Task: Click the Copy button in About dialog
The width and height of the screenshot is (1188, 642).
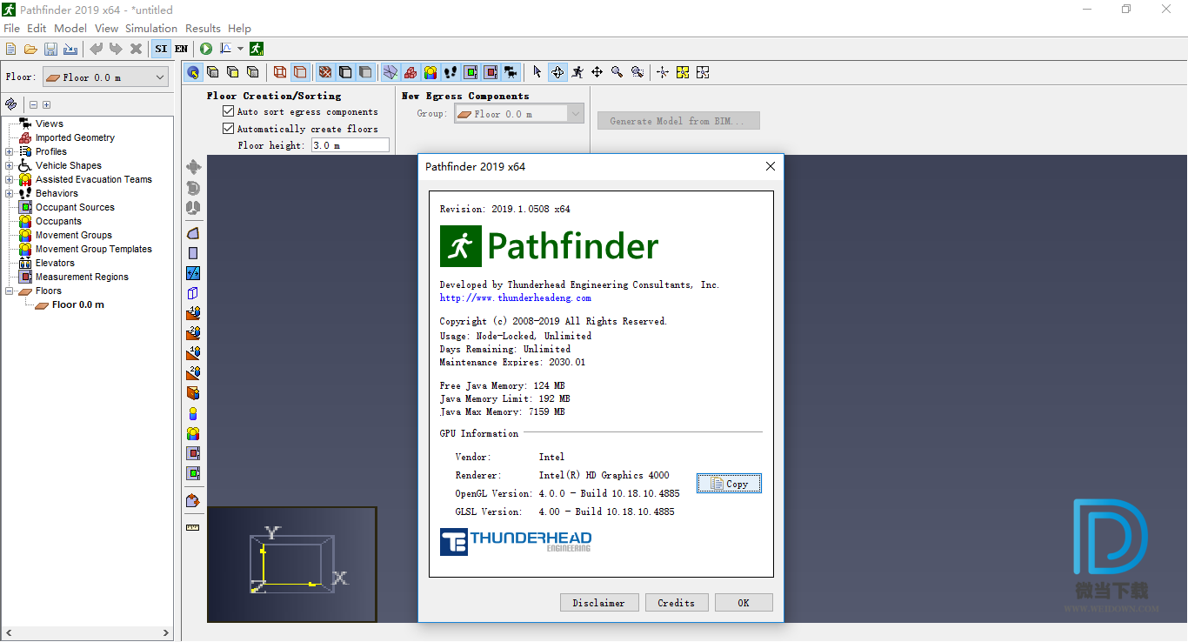Action: (729, 484)
